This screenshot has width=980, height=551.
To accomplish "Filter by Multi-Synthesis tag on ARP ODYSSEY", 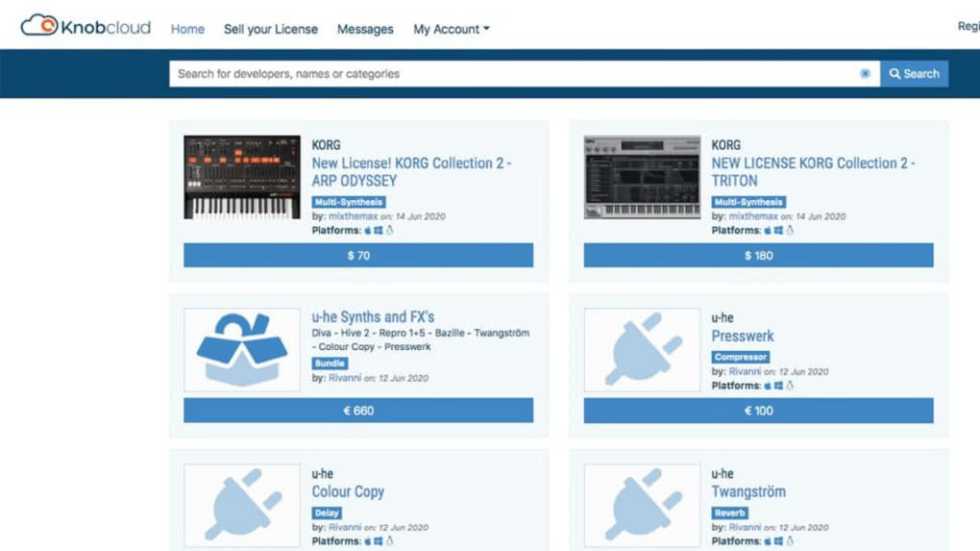I will click(349, 202).
